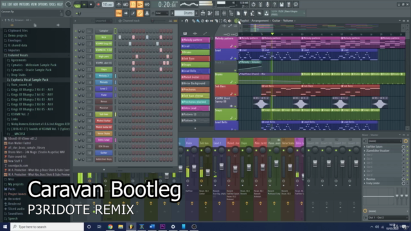Show automation clips icon in picker
The height and width of the screenshot is (231, 411).
tap(205, 33)
